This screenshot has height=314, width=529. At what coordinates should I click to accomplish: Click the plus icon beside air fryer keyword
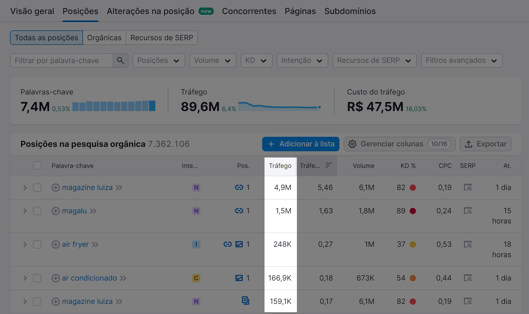pyautogui.click(x=56, y=245)
